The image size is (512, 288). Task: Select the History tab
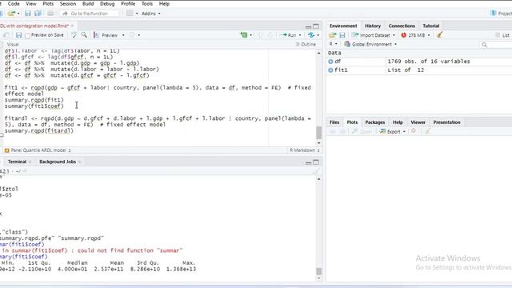pos(373,26)
